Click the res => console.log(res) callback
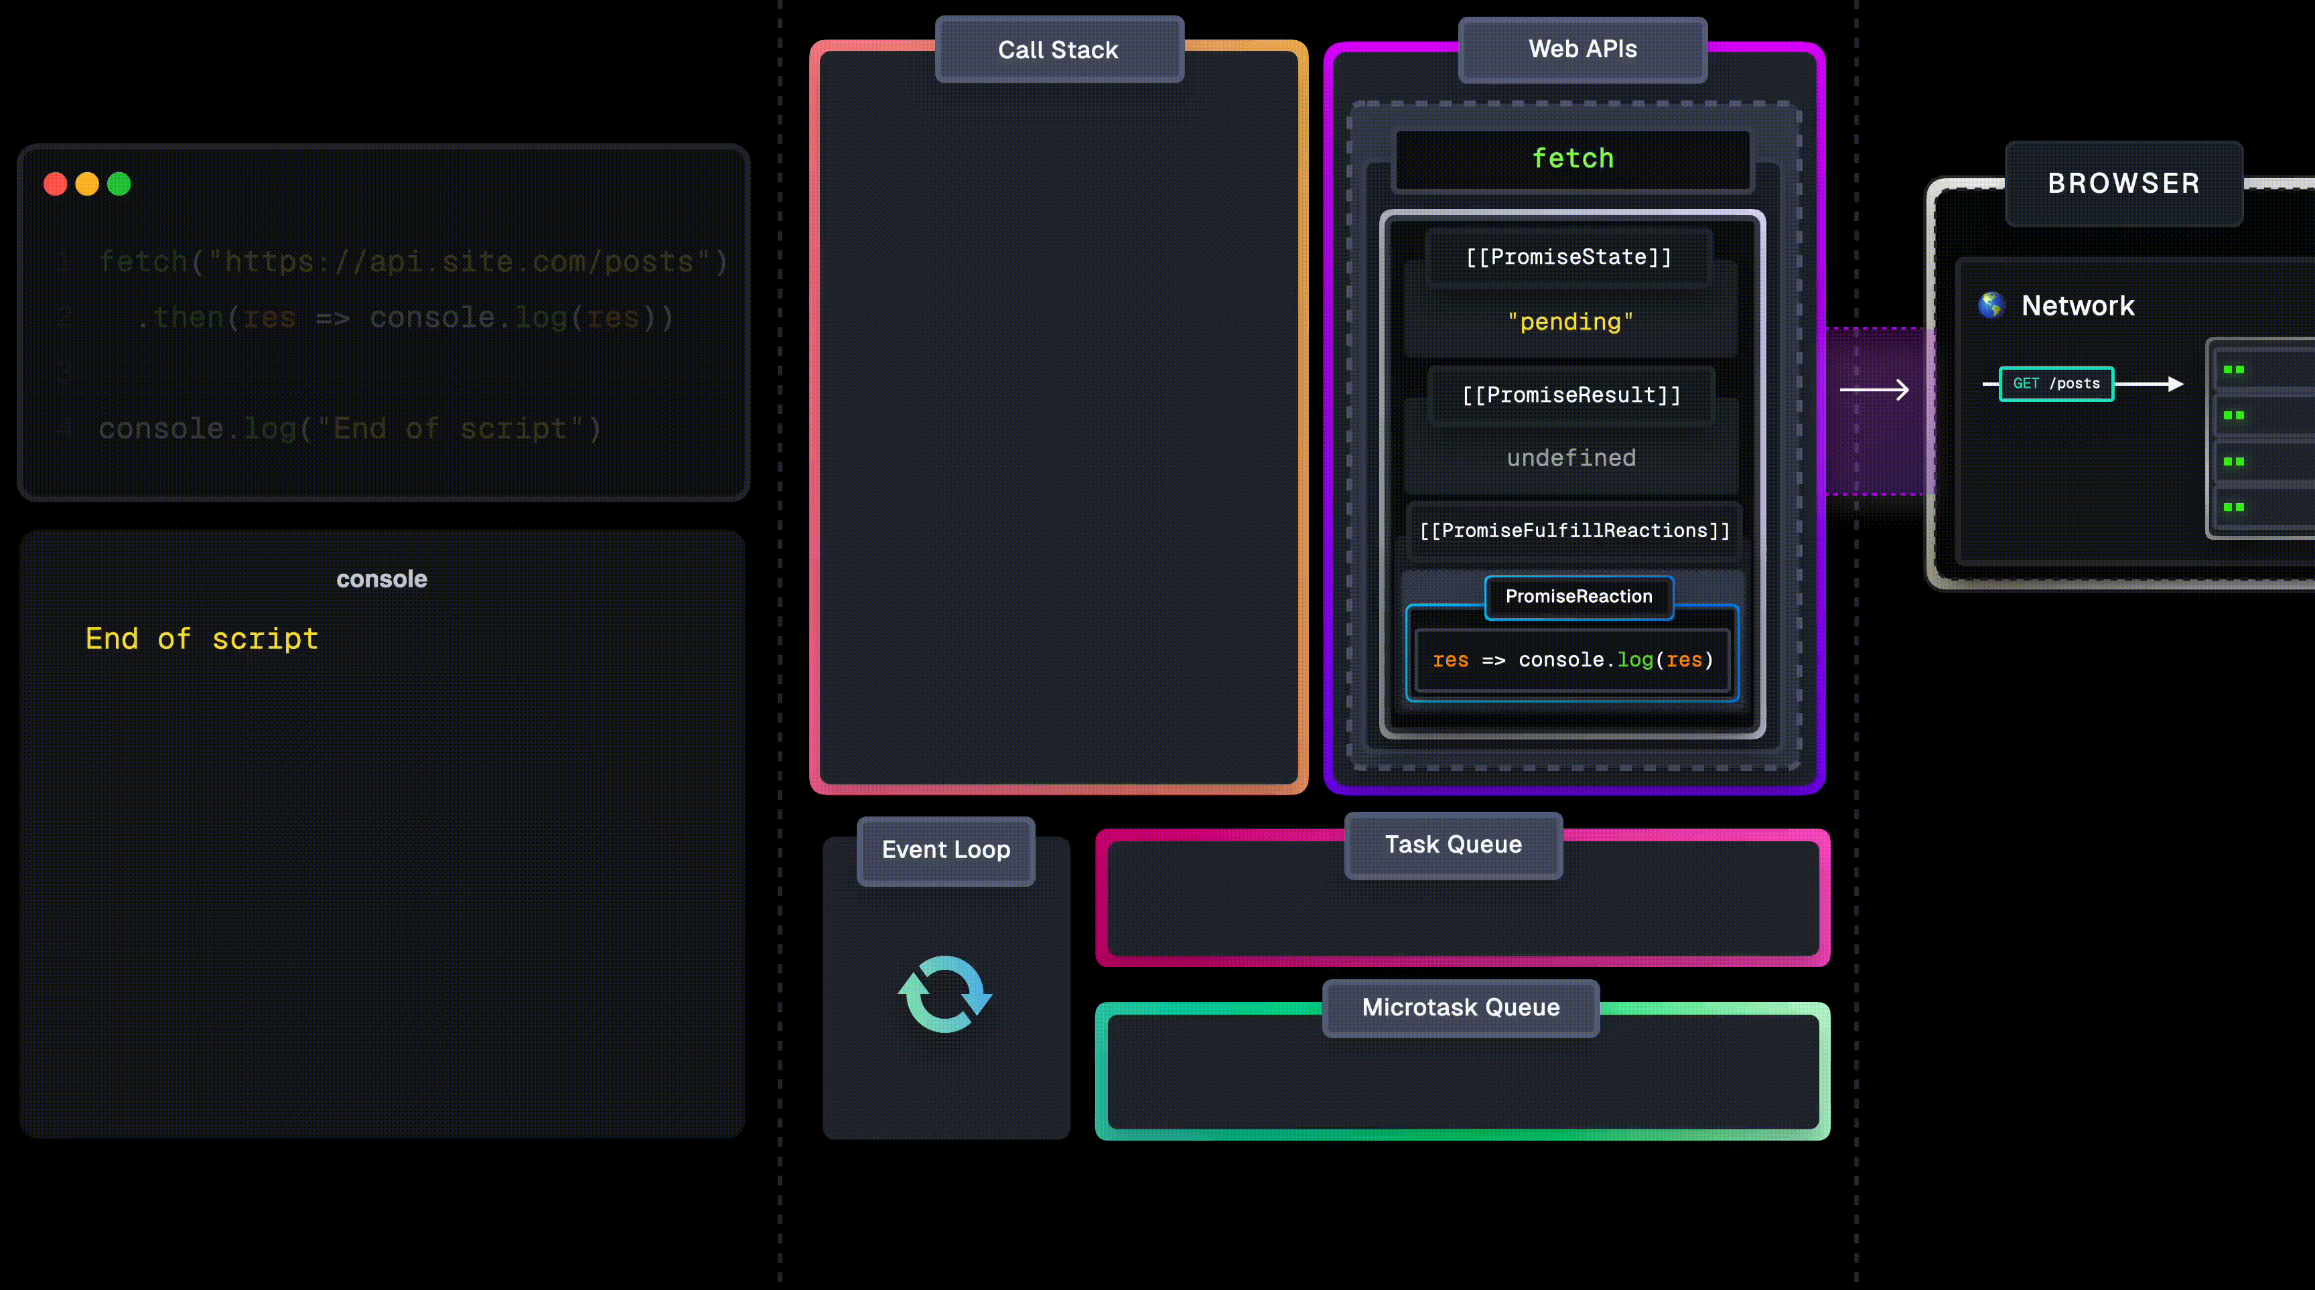 (x=1573, y=660)
